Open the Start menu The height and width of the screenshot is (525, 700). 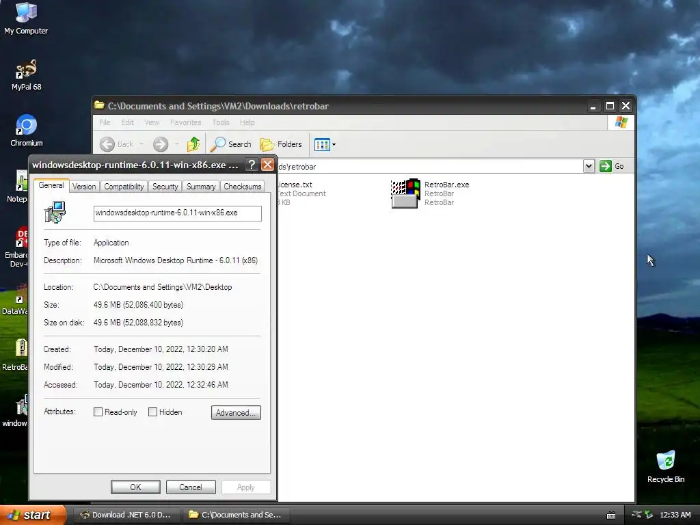click(33, 515)
